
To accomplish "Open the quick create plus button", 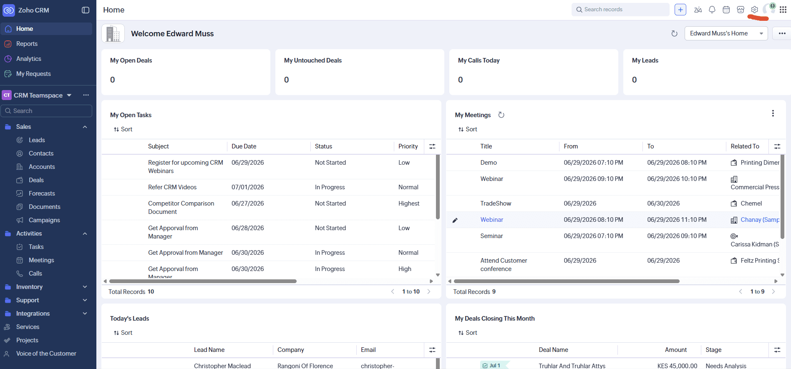I will (x=680, y=10).
